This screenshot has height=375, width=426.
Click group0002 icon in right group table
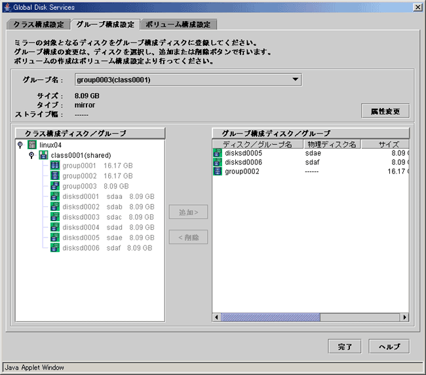(x=218, y=171)
